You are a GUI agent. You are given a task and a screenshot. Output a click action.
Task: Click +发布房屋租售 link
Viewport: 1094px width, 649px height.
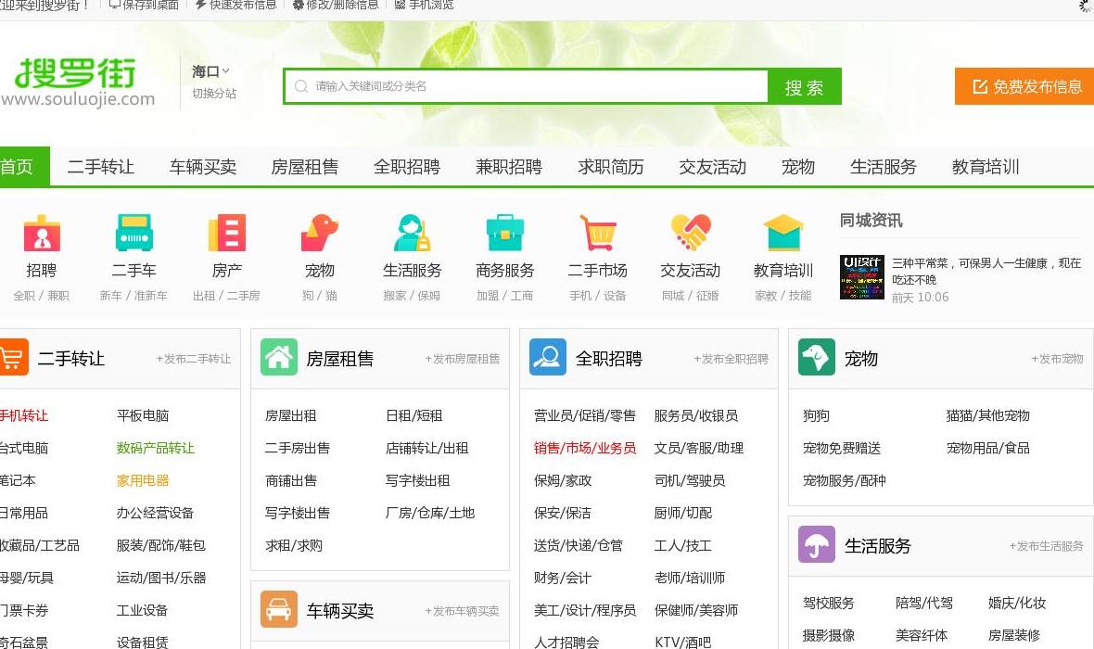pos(463,359)
